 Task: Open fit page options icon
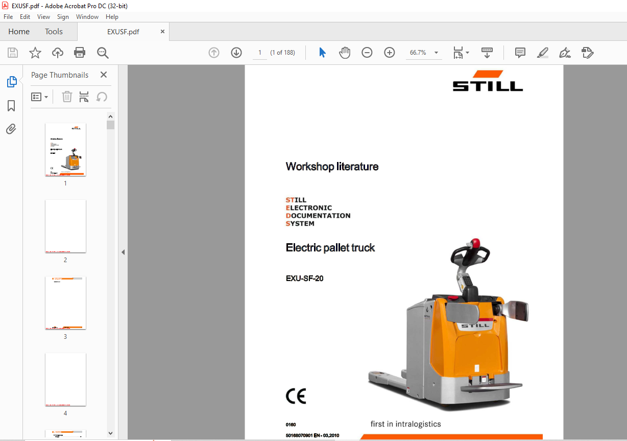[461, 53]
